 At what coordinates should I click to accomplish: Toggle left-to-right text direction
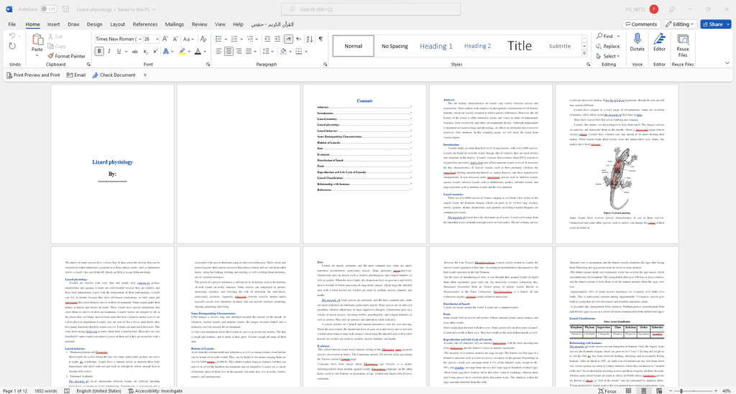[x=289, y=39]
